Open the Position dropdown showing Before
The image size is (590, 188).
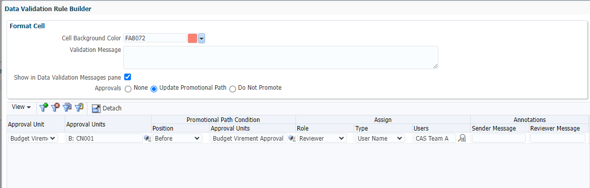(x=178, y=138)
